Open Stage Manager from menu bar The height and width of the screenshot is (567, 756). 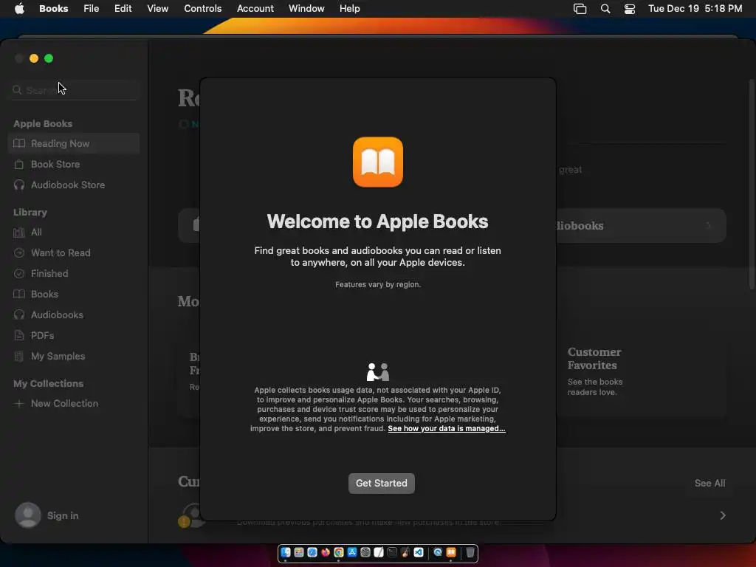tap(580, 9)
